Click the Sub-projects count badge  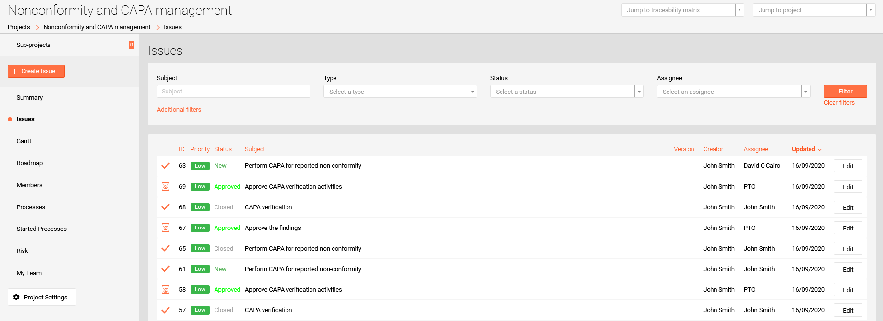pyautogui.click(x=131, y=45)
